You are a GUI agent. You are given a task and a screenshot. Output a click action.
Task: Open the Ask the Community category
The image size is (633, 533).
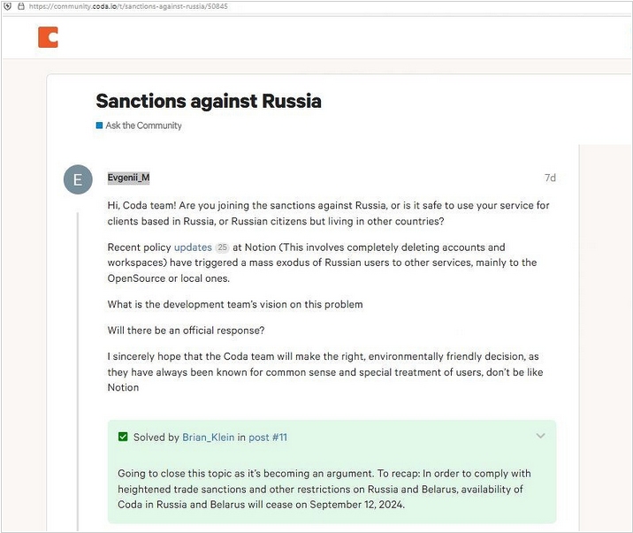143,126
